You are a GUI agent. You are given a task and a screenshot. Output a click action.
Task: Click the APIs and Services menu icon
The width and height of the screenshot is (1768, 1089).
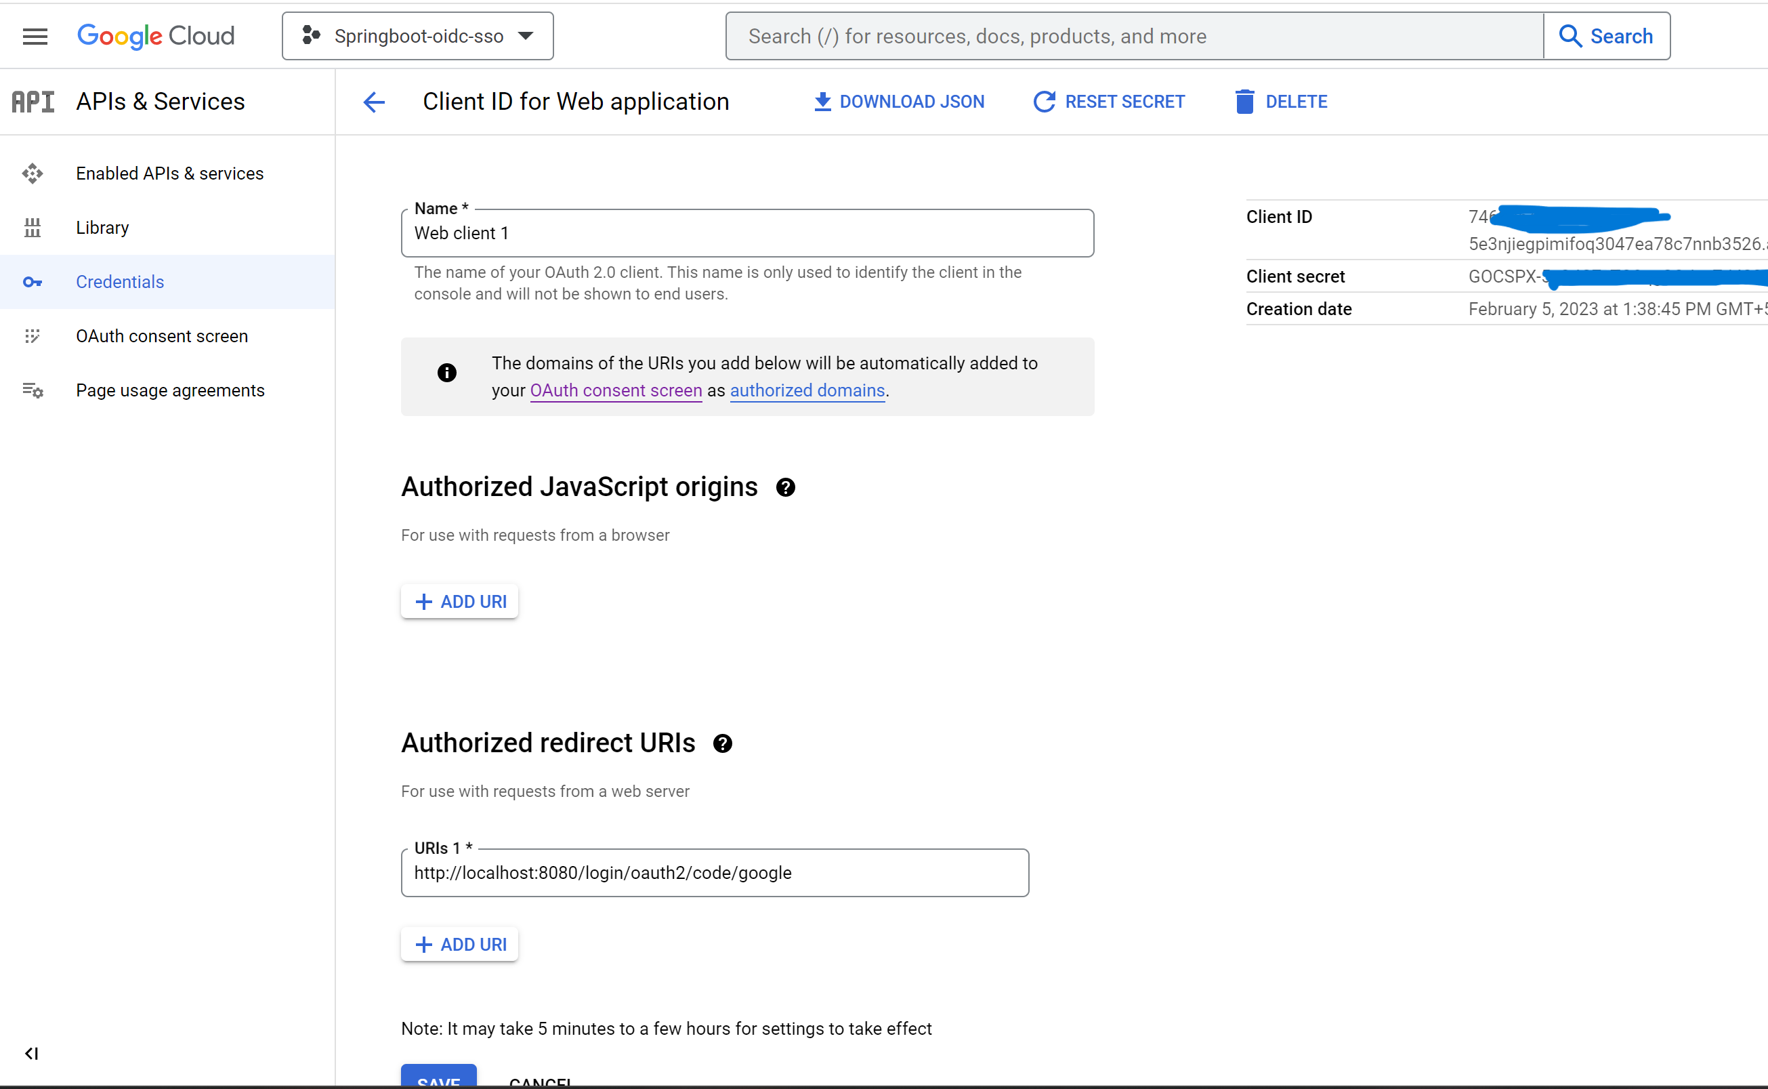pos(33,101)
